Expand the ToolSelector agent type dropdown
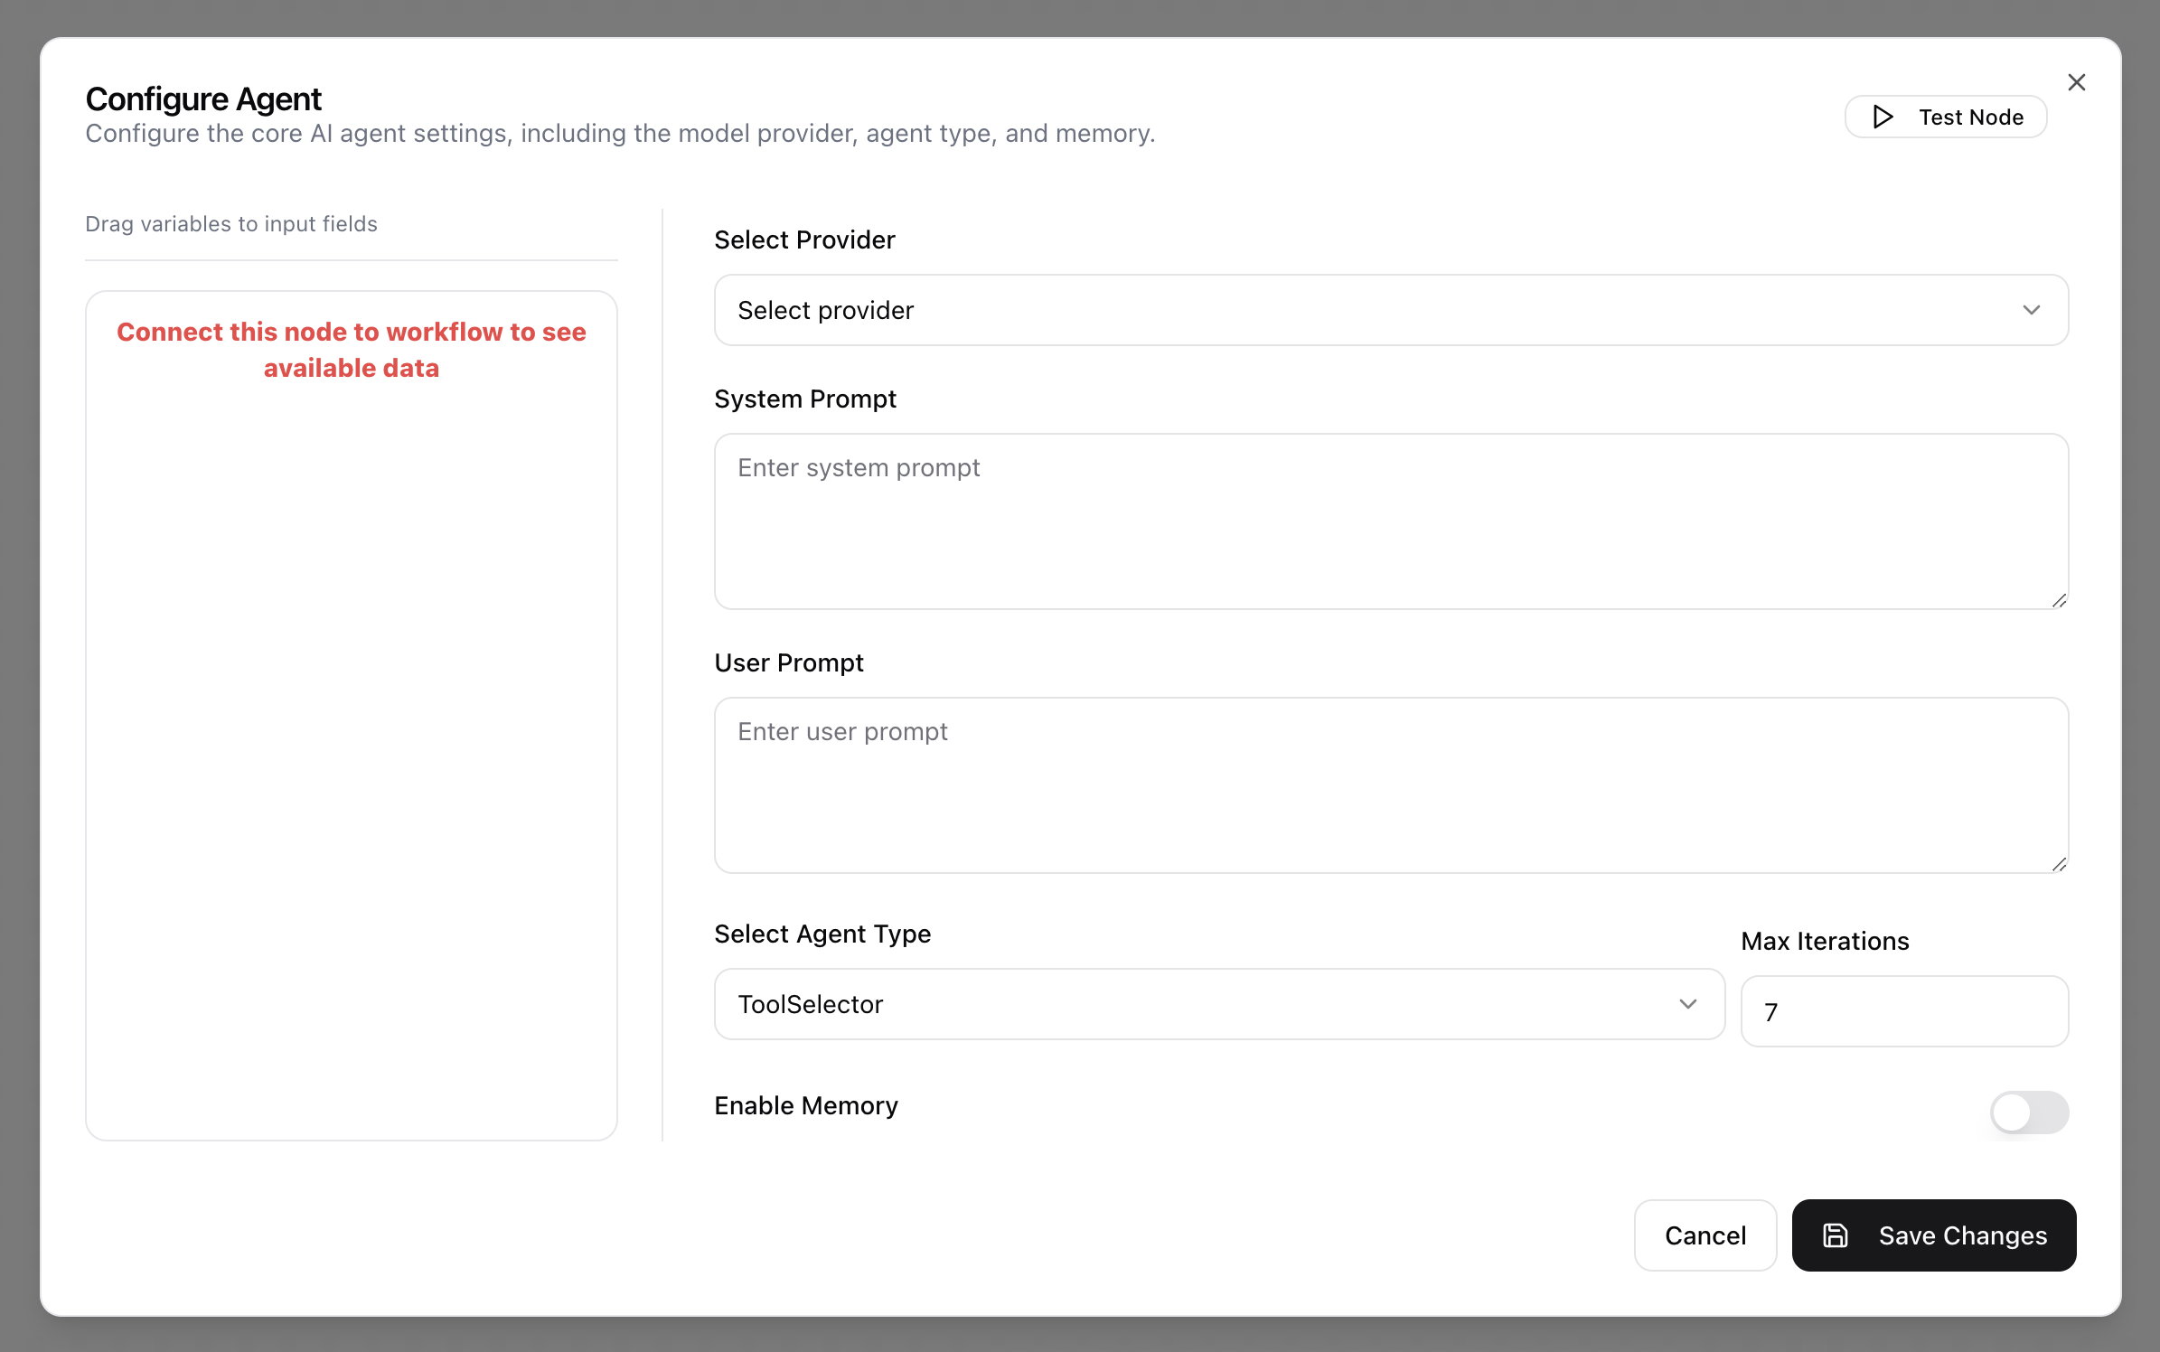The image size is (2160, 1352). (1218, 1004)
